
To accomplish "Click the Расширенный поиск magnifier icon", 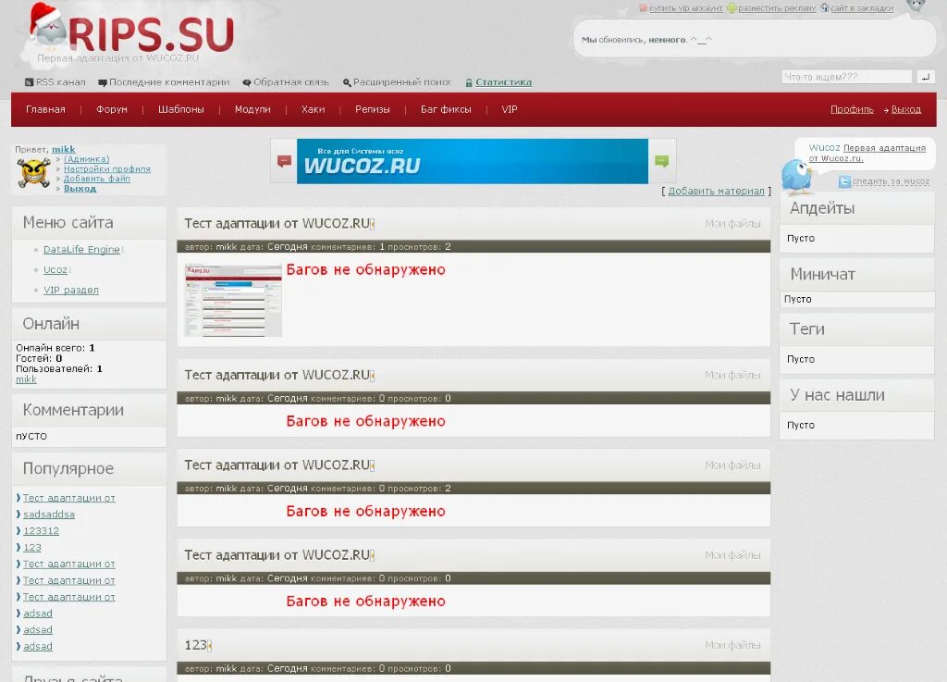I will (347, 82).
